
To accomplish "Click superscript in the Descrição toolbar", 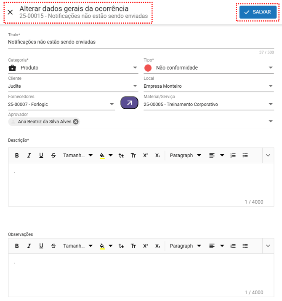I will (x=145, y=156).
